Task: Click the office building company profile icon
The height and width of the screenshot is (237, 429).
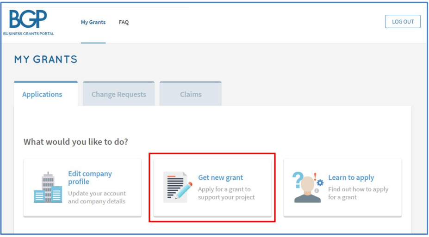Action: coord(48,187)
